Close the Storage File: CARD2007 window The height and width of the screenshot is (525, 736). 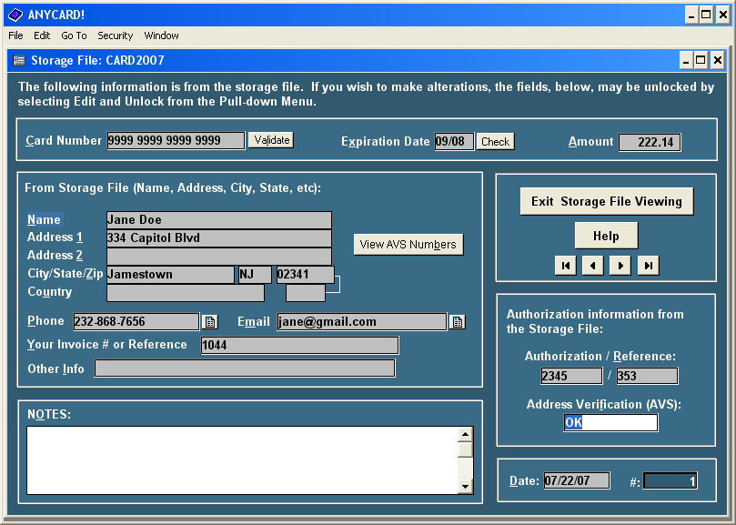point(717,61)
